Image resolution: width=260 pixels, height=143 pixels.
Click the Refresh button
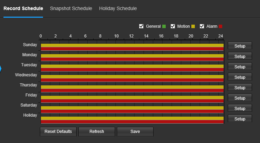(x=97, y=132)
